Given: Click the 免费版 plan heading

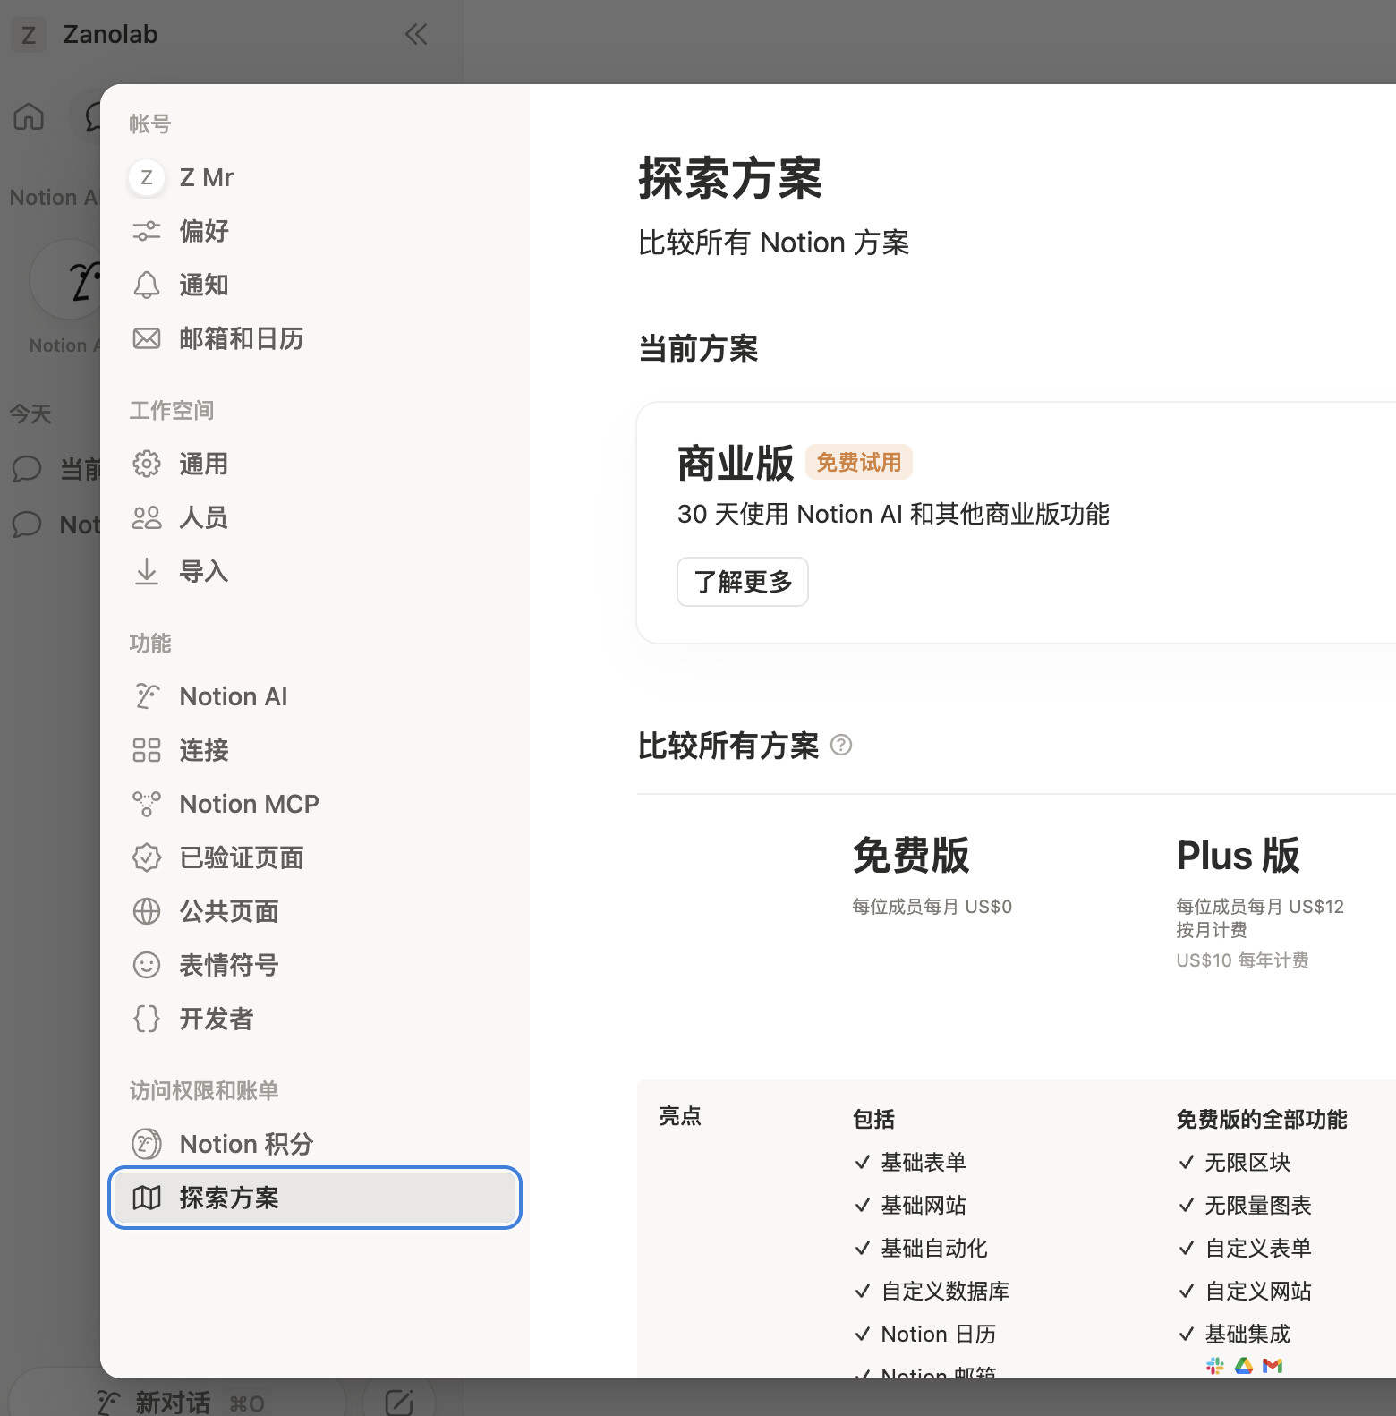Looking at the screenshot, I should 911,856.
